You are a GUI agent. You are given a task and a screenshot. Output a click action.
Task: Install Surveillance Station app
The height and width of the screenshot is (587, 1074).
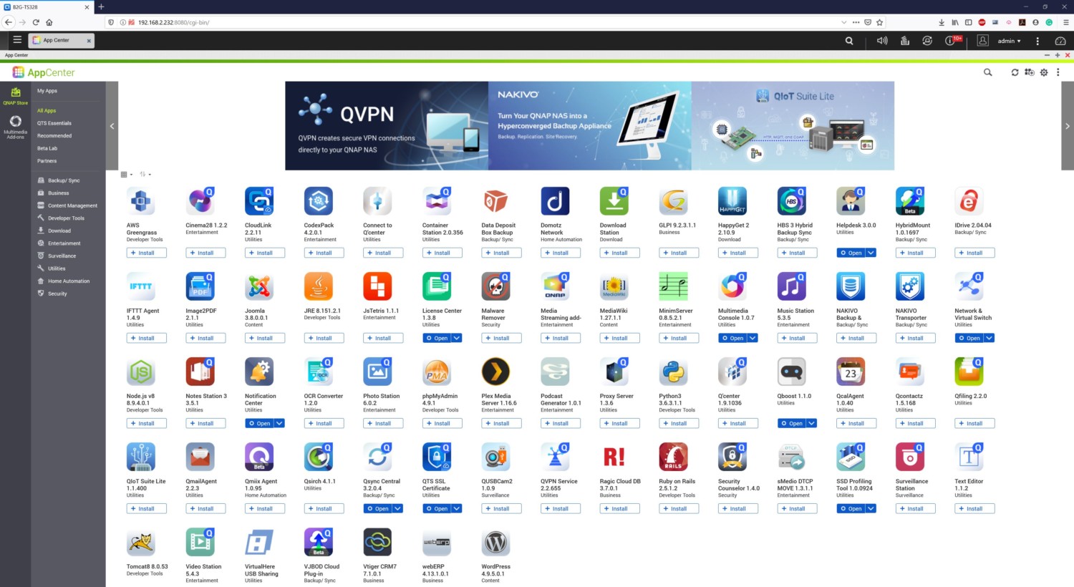coord(915,508)
